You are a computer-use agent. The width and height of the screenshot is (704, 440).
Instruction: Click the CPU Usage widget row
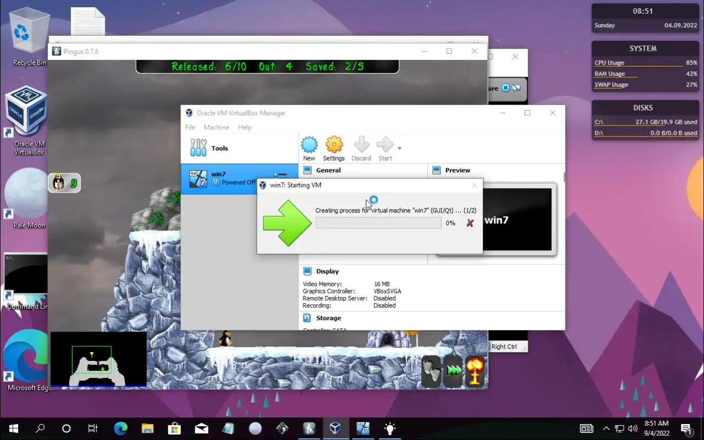pyautogui.click(x=646, y=63)
